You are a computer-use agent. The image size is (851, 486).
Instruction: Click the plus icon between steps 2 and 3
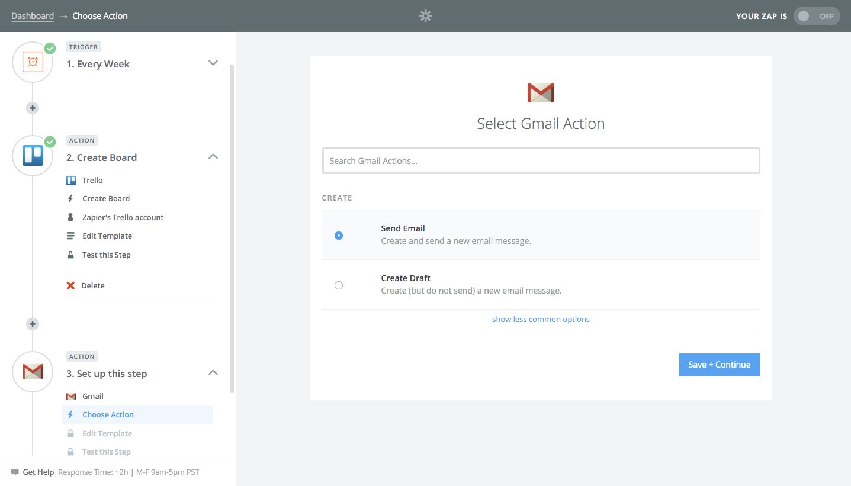(33, 324)
